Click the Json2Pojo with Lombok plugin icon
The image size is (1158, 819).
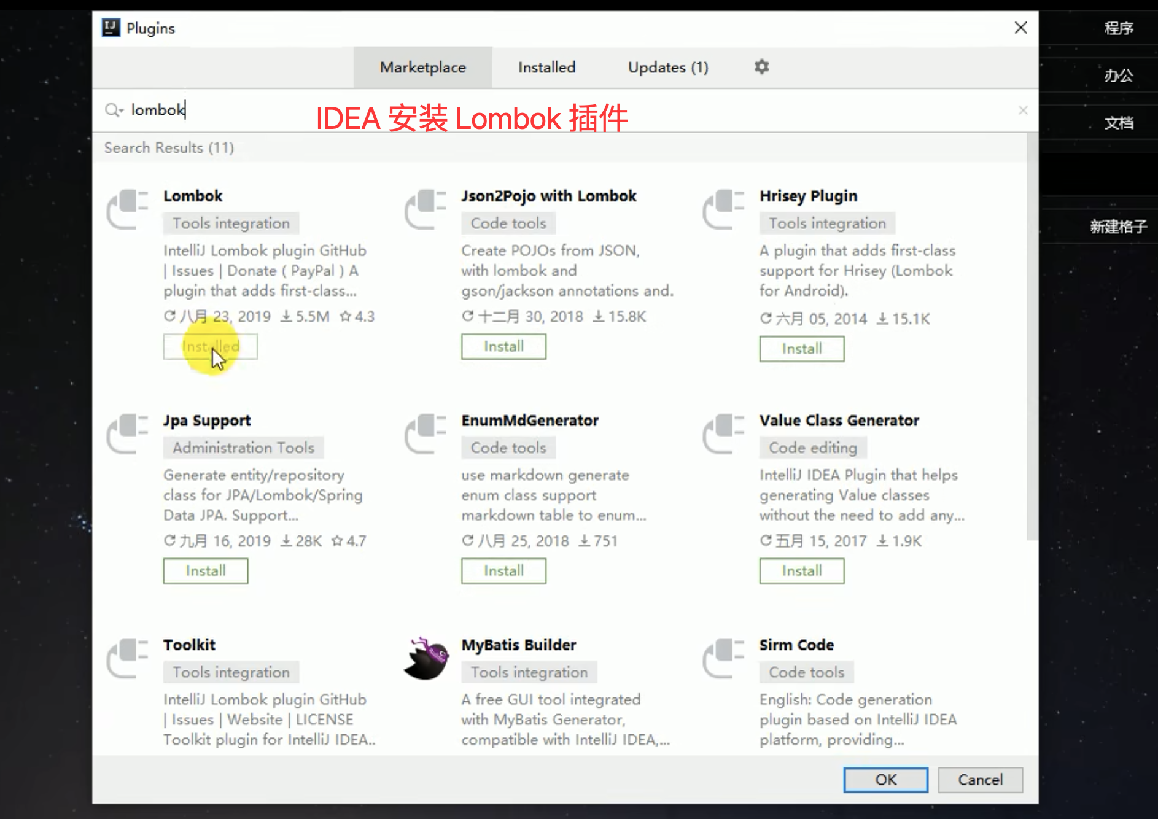click(x=426, y=209)
